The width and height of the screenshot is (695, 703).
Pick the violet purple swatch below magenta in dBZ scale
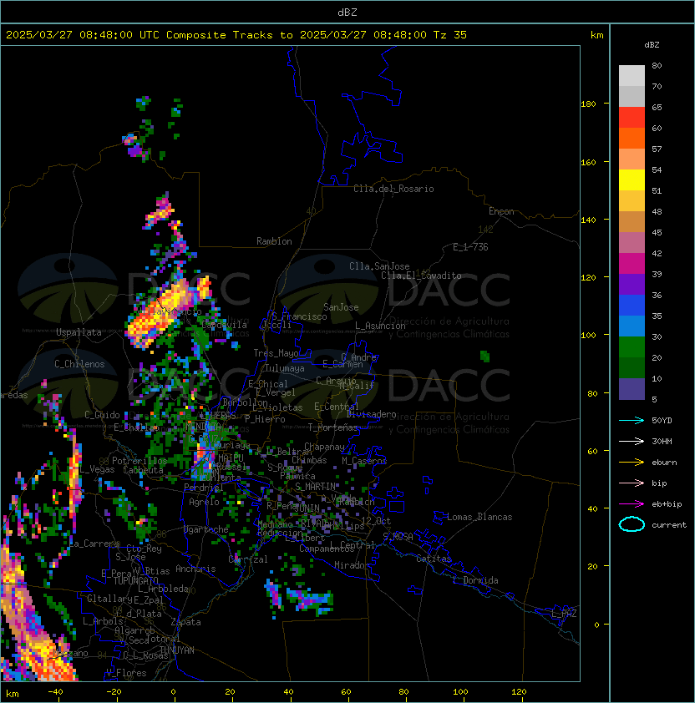click(632, 284)
